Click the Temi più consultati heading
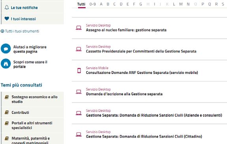 [x=21, y=85]
